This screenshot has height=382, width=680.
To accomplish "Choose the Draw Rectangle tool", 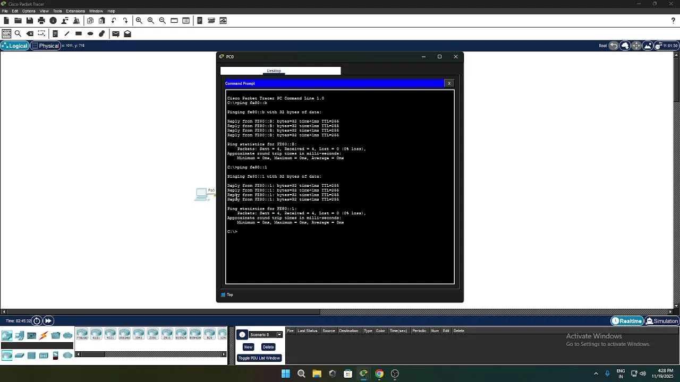I will (79, 33).
